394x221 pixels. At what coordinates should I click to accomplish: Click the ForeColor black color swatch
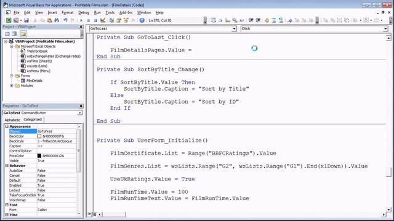pyautogui.click(x=39, y=156)
